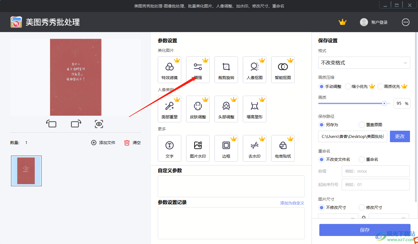
Task: Open the 人像抠图 portrait cutout tool
Action: click(255, 70)
